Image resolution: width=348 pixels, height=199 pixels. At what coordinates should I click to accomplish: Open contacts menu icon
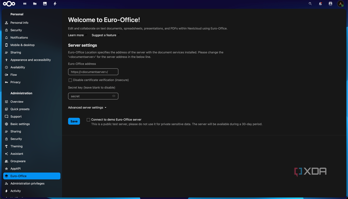point(331,4)
